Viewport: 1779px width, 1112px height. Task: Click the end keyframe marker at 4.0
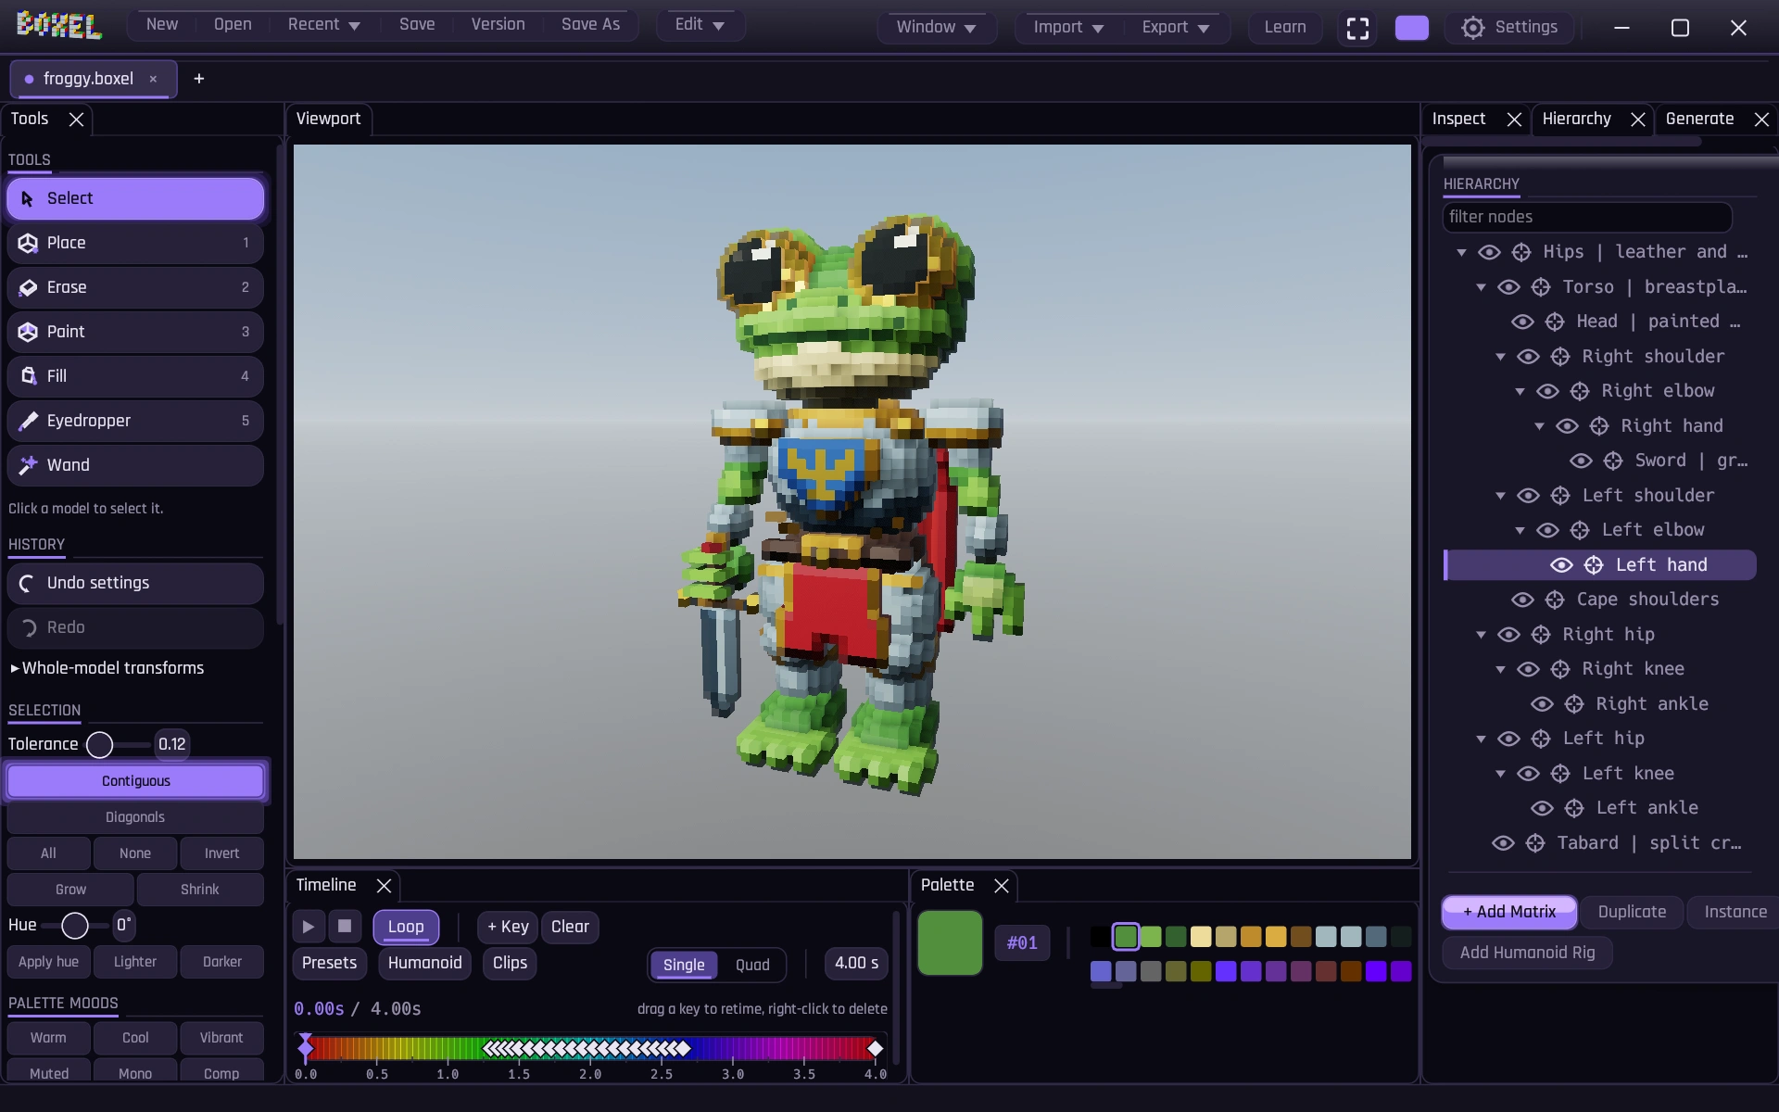(875, 1049)
